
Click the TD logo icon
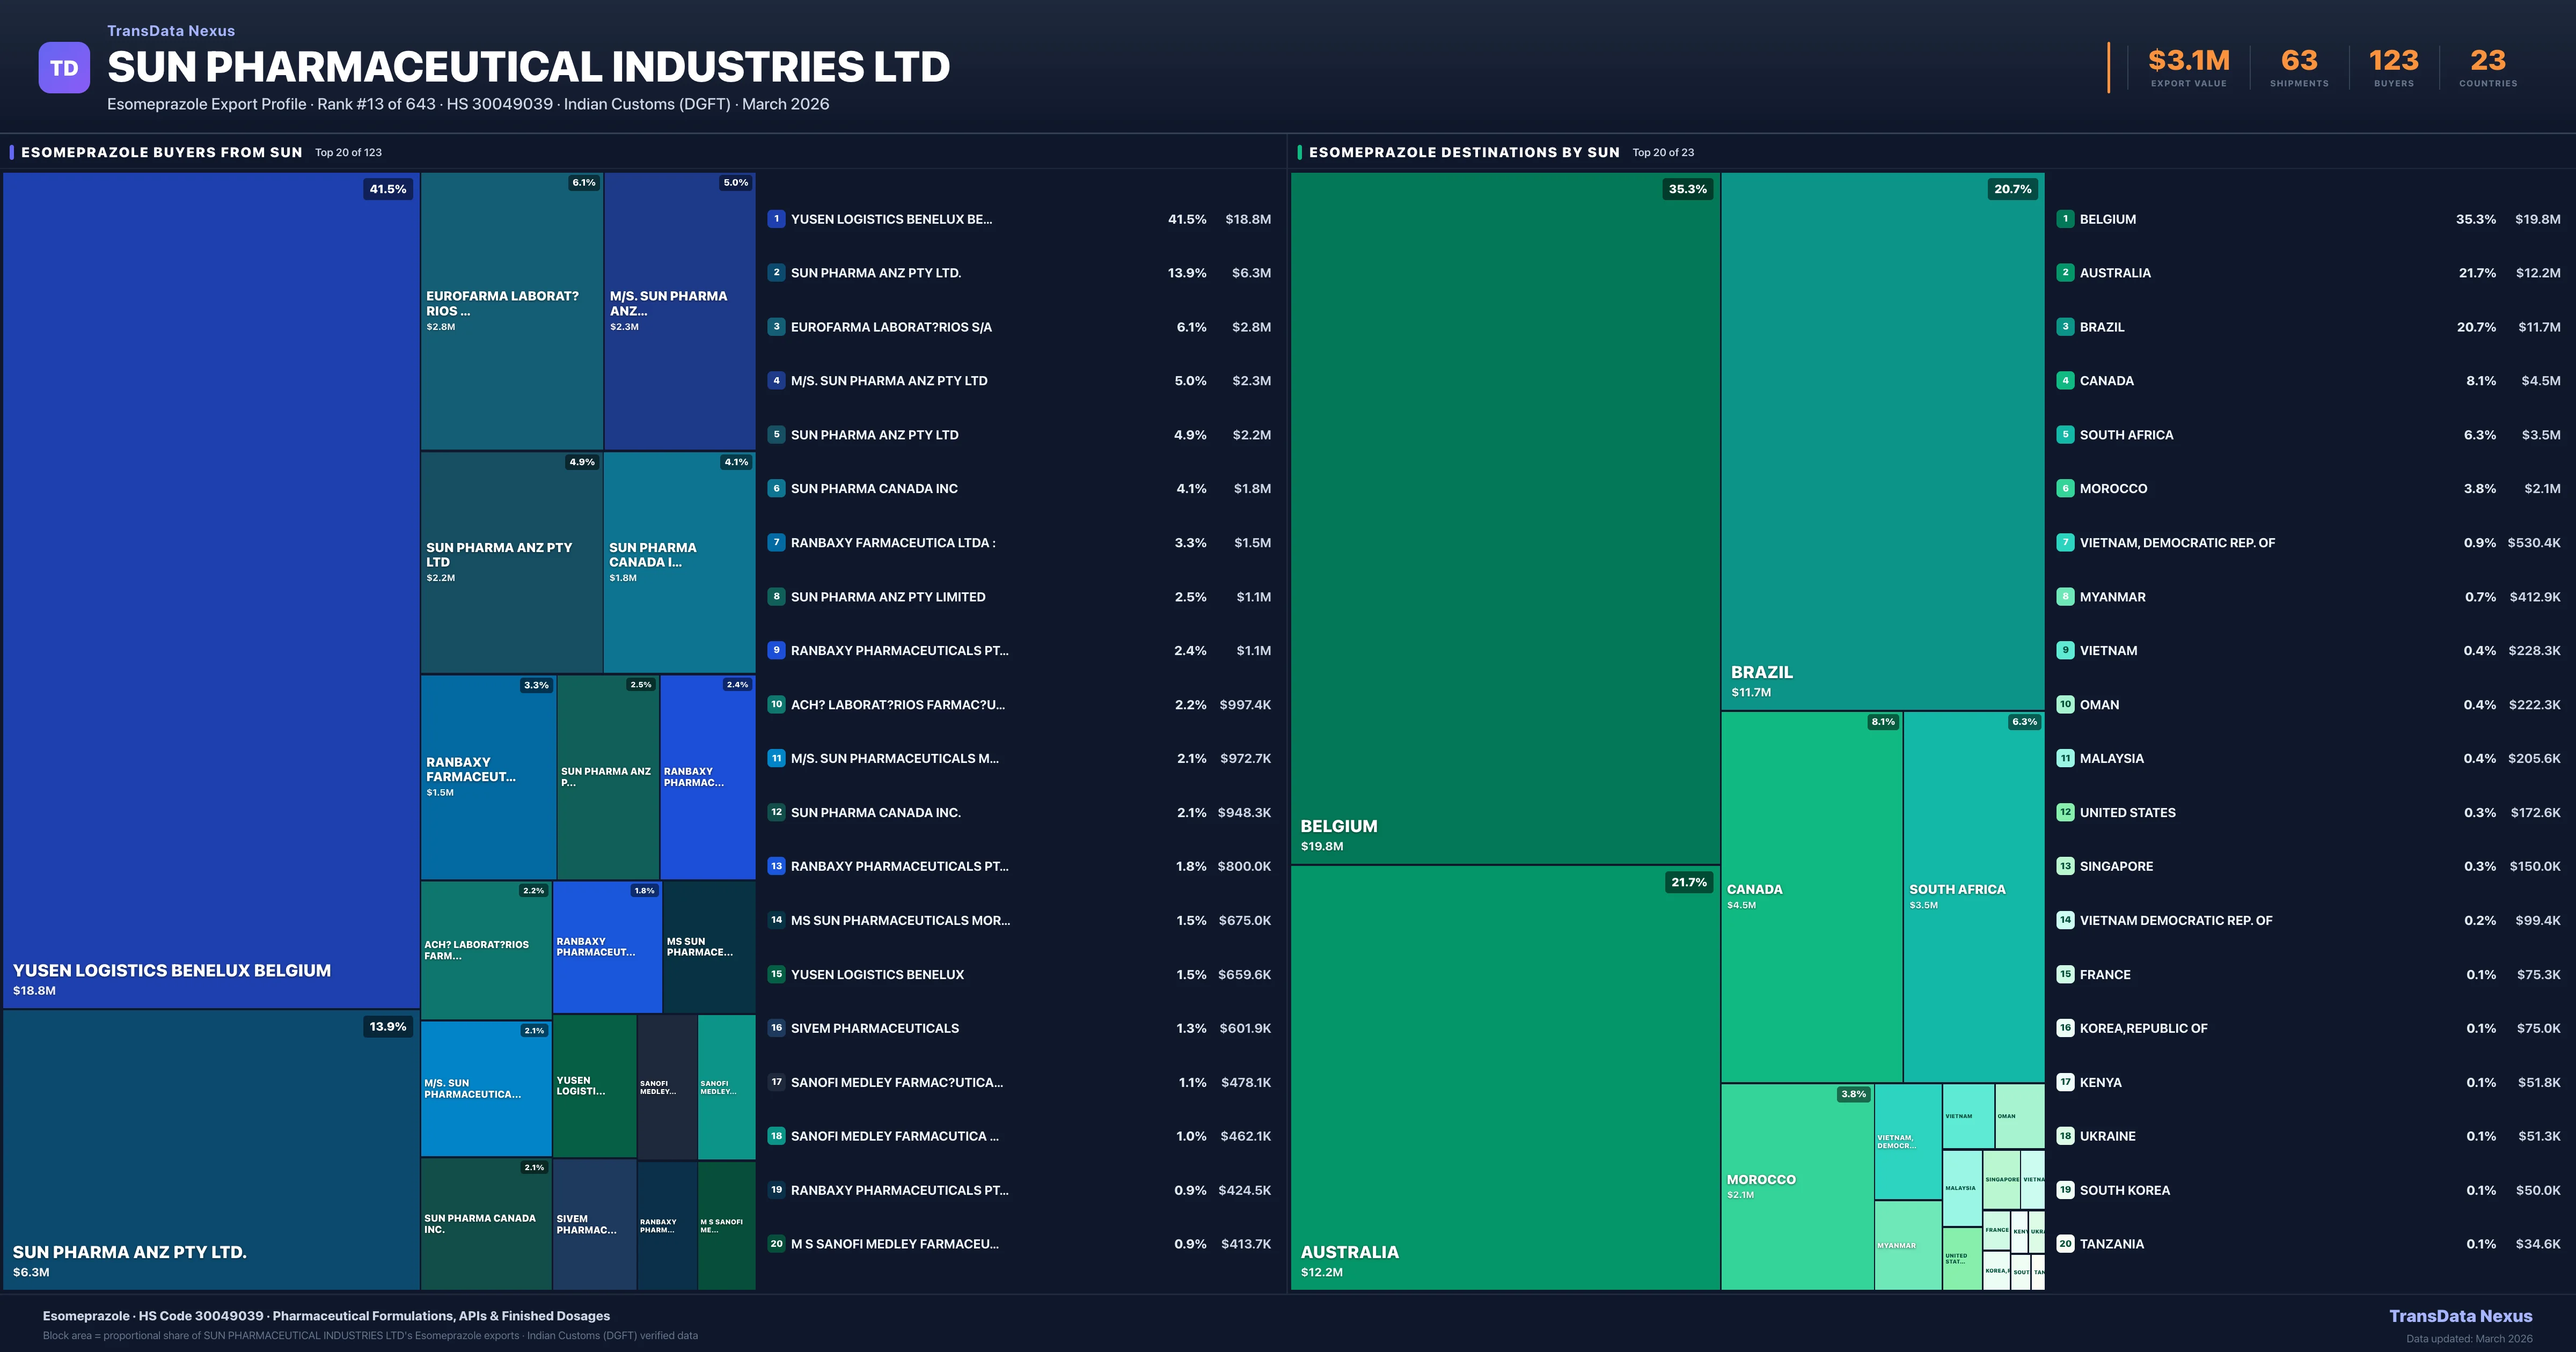click(x=64, y=68)
